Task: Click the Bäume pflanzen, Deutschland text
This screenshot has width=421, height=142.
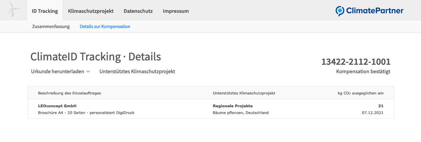Action: point(240,113)
